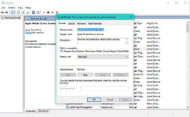Click the services list scrollbar thumb
The width and height of the screenshot is (190, 117).
coord(188,28)
